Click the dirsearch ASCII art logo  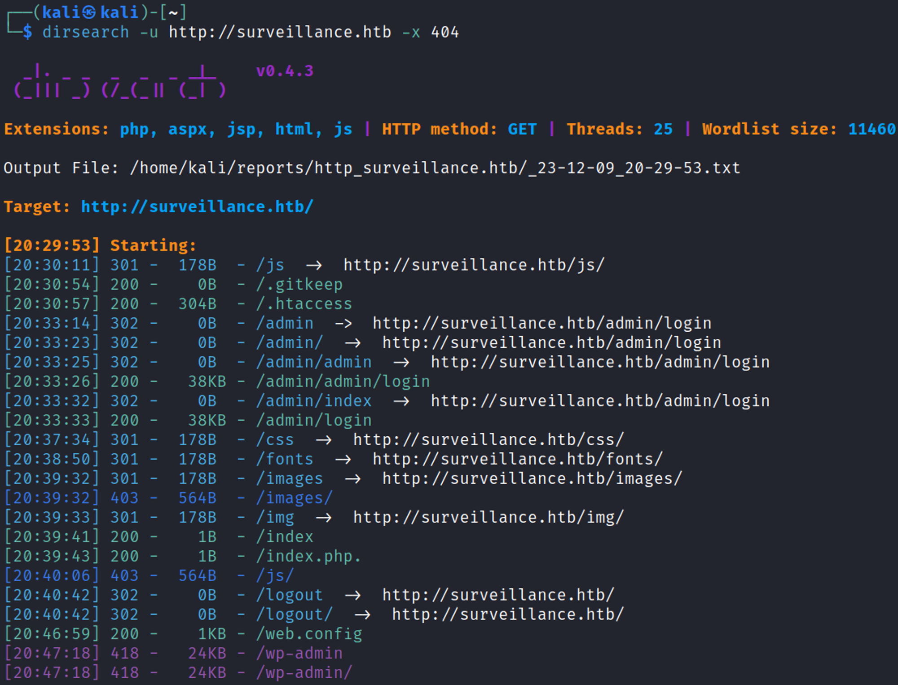[x=119, y=83]
